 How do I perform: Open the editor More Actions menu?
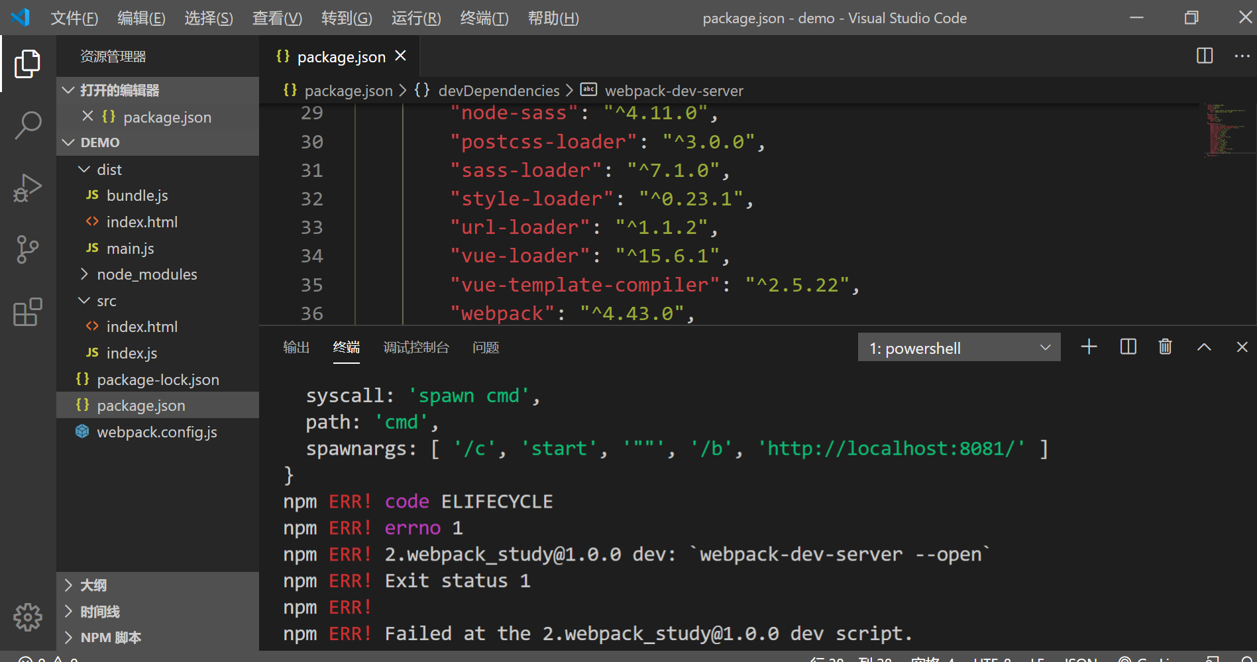tap(1242, 56)
